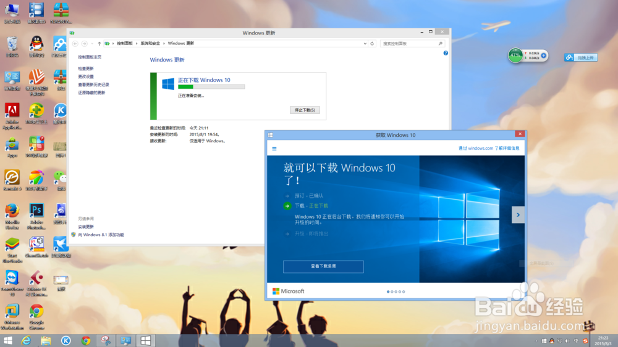Viewport: 618px width, 347px height.
Task: Open the Start BlueStacks desktop icon
Action: [12, 250]
